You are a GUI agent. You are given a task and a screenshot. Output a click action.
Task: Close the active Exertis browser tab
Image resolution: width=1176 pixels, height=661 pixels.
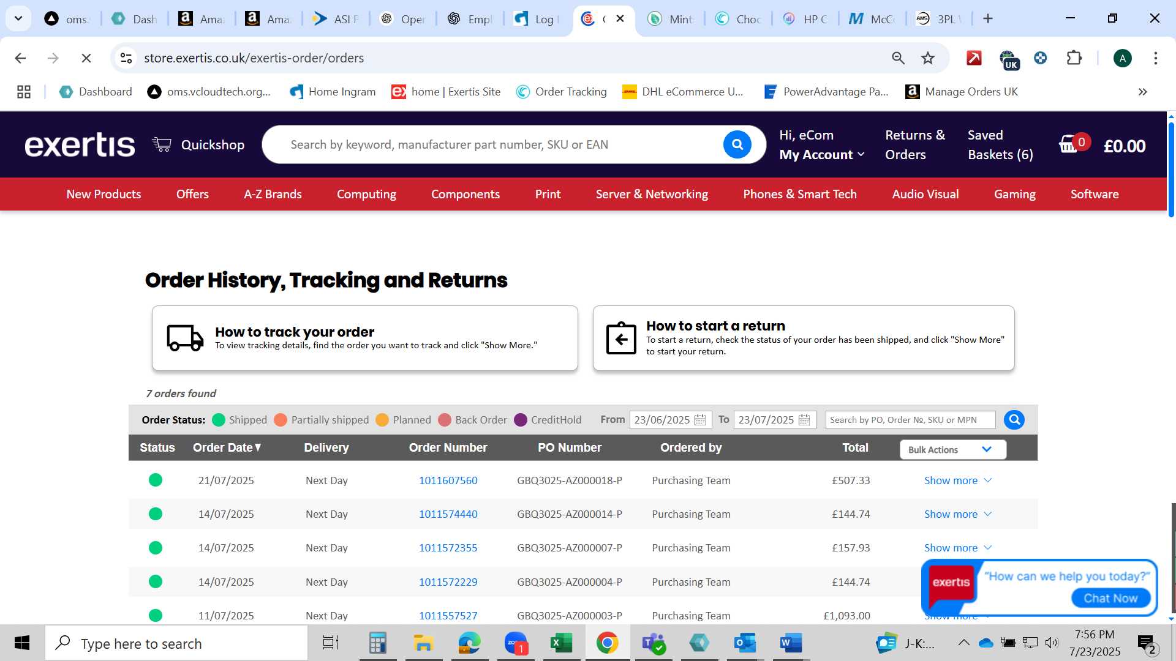(x=620, y=19)
